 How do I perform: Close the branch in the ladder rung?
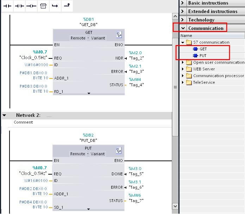pos(67,6)
